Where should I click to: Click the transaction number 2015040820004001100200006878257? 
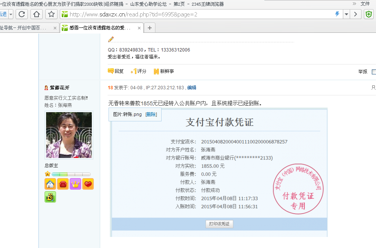(244, 142)
